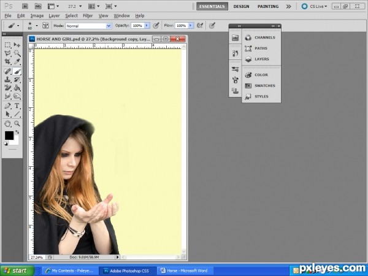Toggle tablet pressure for opacity
The image size is (368, 276).
point(156,25)
